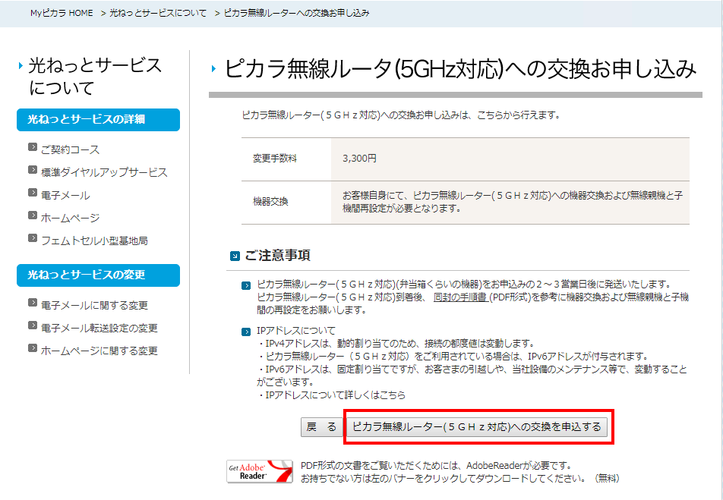
Task: Click arrow icon beside ご契約コース
Action: coord(32,147)
